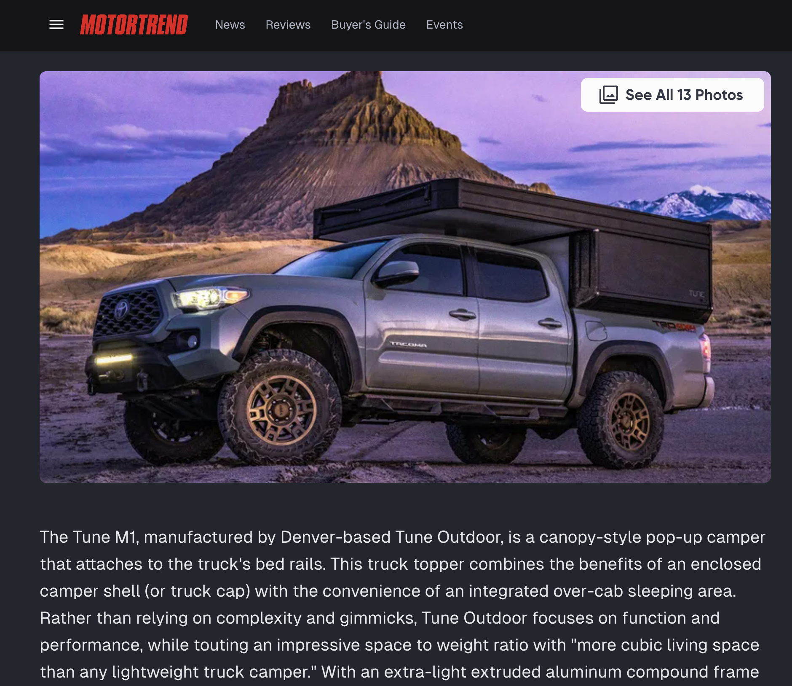Viewport: 792px width, 686px height.
Task: Open the News section
Action: point(230,25)
